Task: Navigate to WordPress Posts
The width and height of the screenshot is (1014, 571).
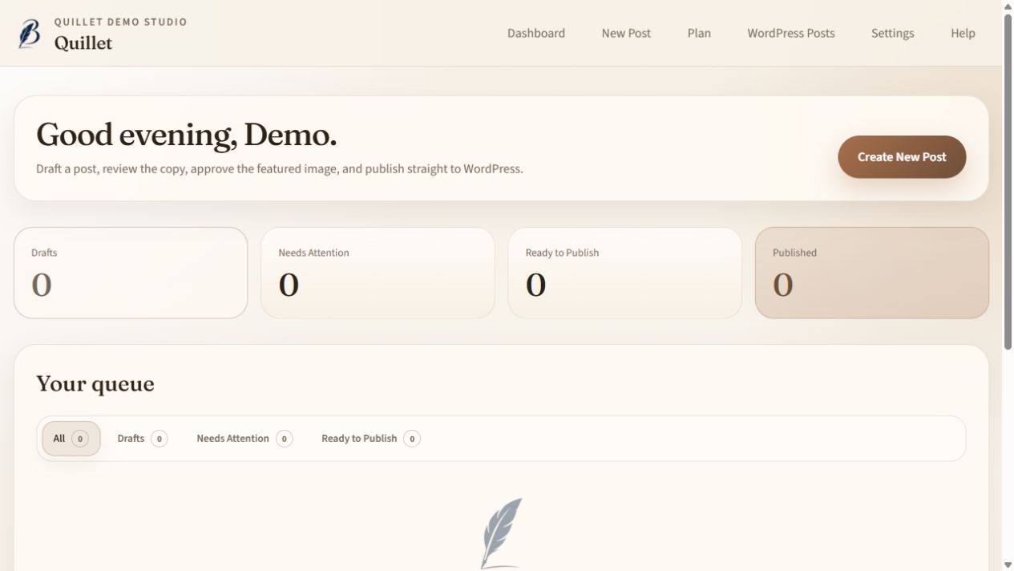Action: 791,33
